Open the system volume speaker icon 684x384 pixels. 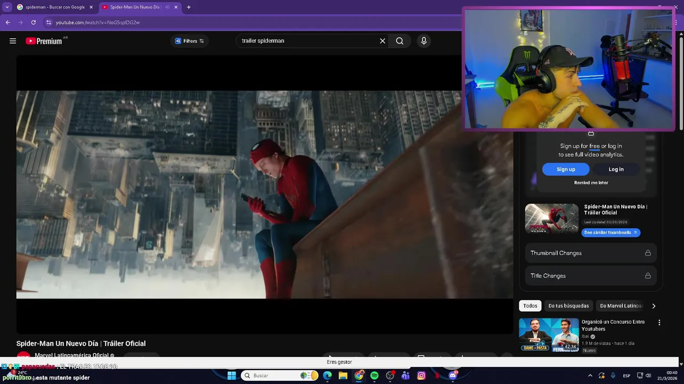coord(648,375)
